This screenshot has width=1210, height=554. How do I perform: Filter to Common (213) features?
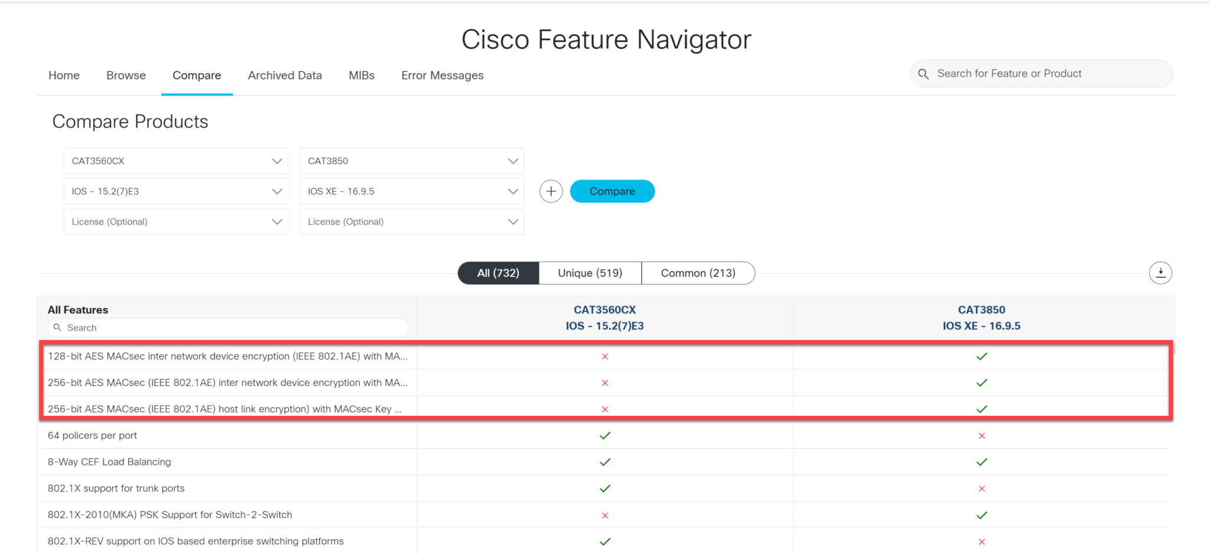point(698,273)
